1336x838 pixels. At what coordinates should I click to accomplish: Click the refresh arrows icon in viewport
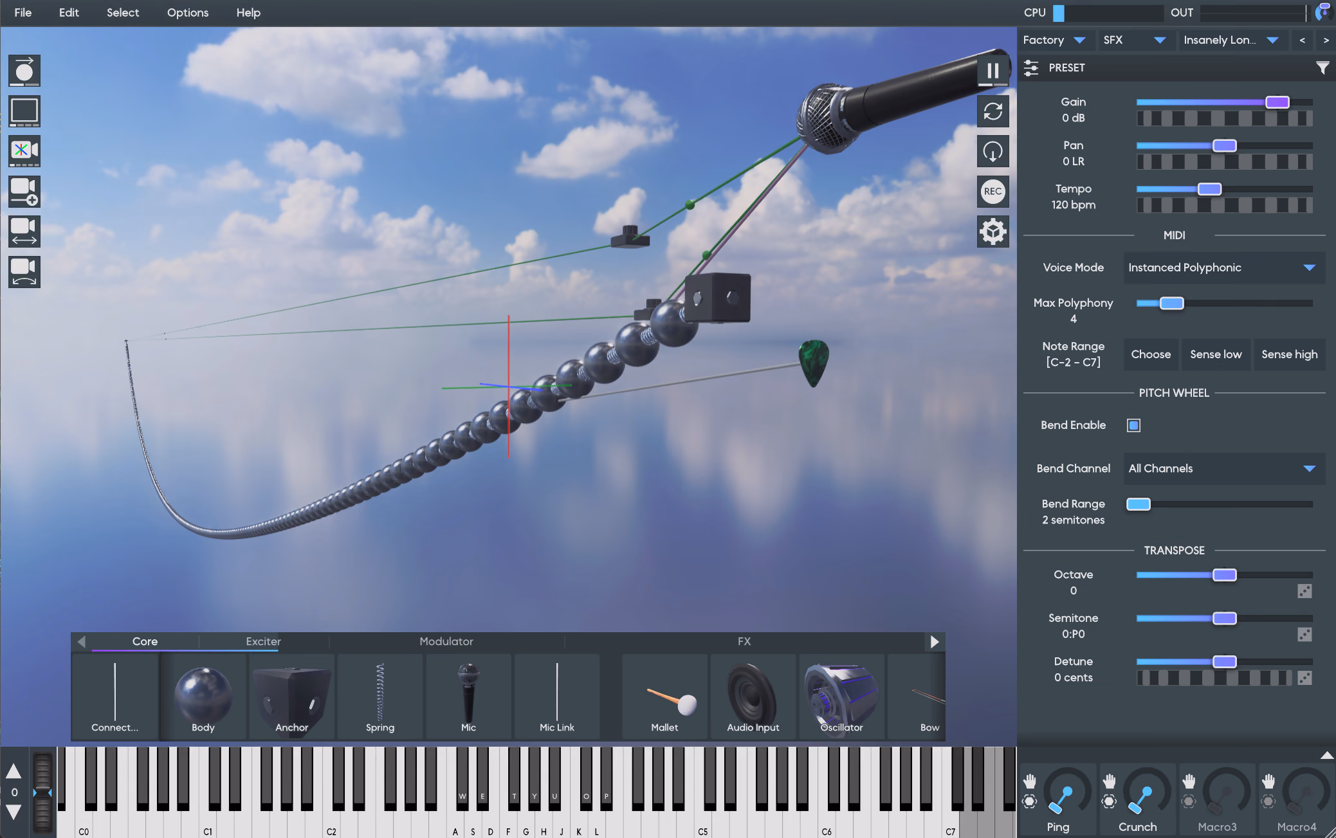point(993,111)
